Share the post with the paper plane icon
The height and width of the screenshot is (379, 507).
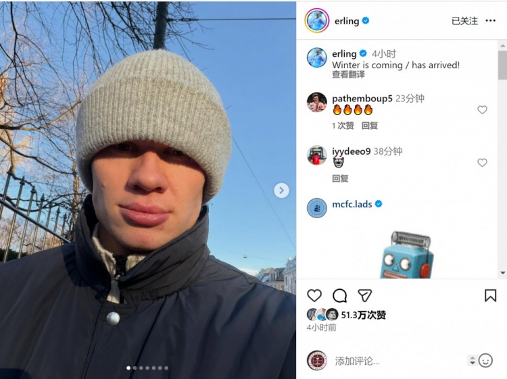click(x=365, y=295)
